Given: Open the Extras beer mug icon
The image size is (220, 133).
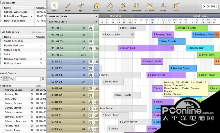Looking at the screenshot, I should click(176, 7).
